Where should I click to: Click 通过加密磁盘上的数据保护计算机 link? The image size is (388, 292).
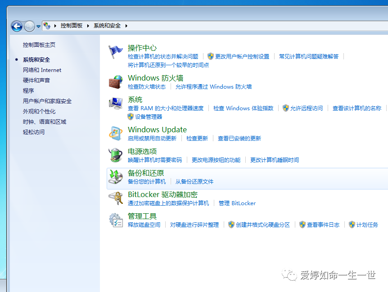coord(168,203)
